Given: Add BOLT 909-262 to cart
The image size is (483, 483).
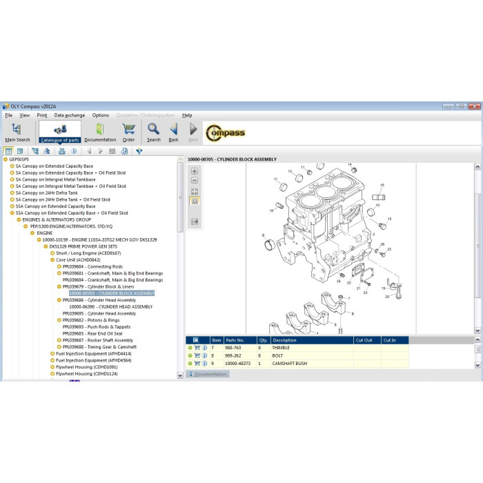Looking at the screenshot, I should (x=197, y=355).
